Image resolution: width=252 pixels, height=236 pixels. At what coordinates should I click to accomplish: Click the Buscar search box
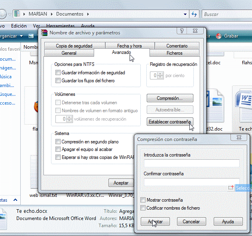(x=226, y=14)
